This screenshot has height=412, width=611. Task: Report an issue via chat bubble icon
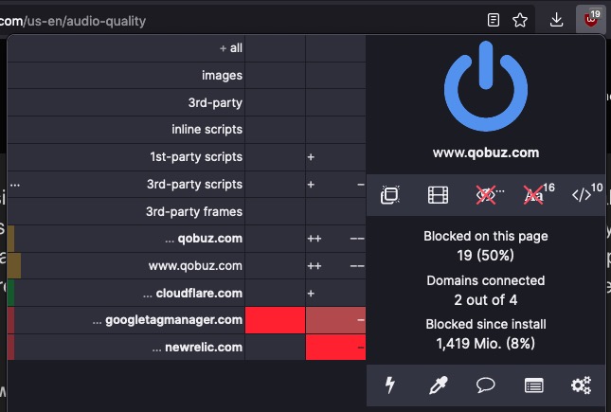pos(486,385)
